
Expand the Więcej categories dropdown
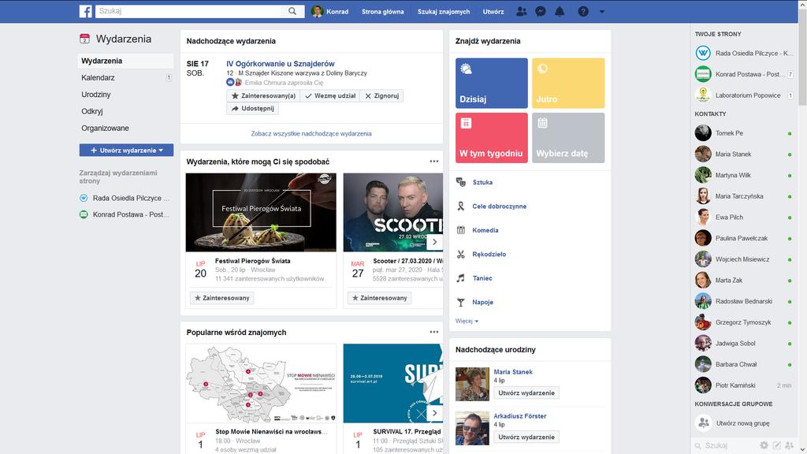[x=467, y=321]
